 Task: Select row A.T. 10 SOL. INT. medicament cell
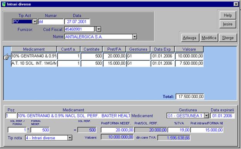coord(34,63)
